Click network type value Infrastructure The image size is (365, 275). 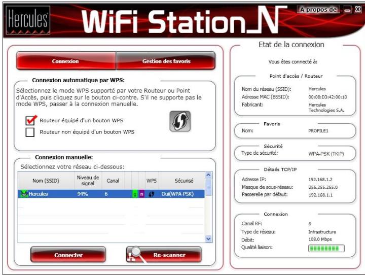click(322, 232)
